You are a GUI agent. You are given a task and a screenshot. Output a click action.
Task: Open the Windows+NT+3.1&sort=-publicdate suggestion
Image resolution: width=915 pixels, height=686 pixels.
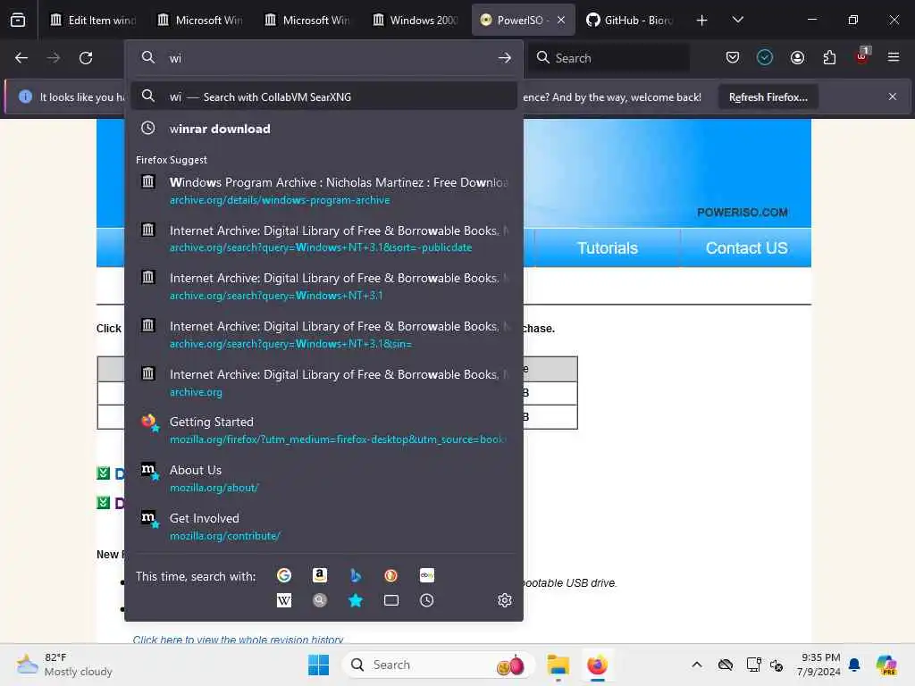pos(323,238)
